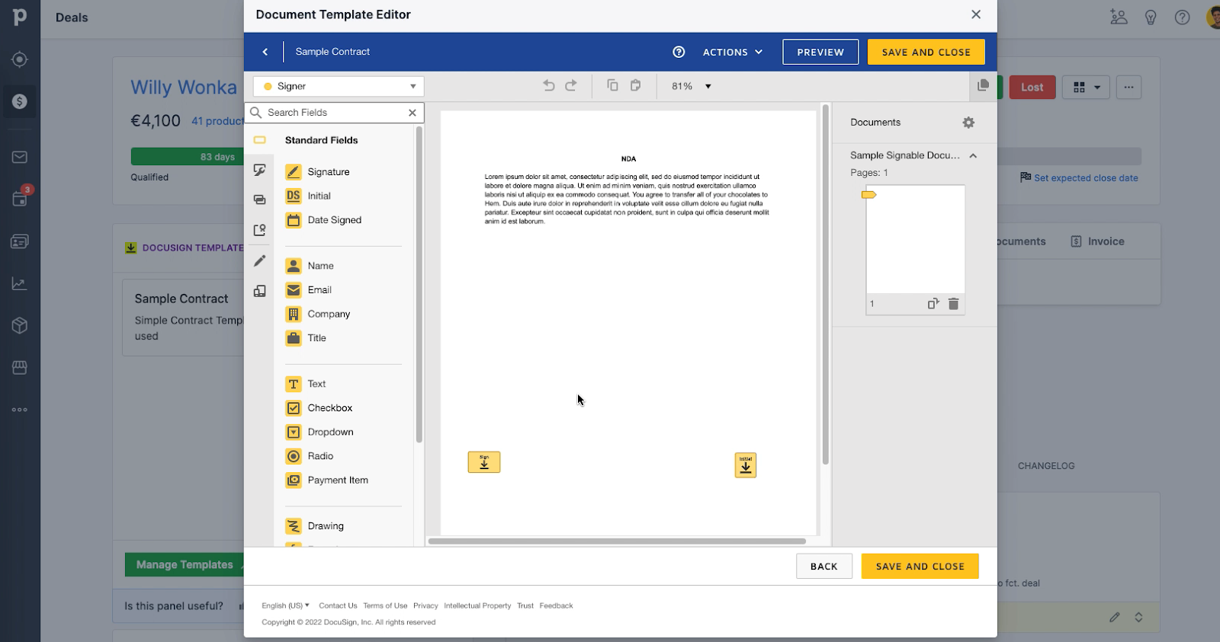This screenshot has height=642, width=1220.
Task: Open the Terms of Use link
Action: pyautogui.click(x=385, y=606)
